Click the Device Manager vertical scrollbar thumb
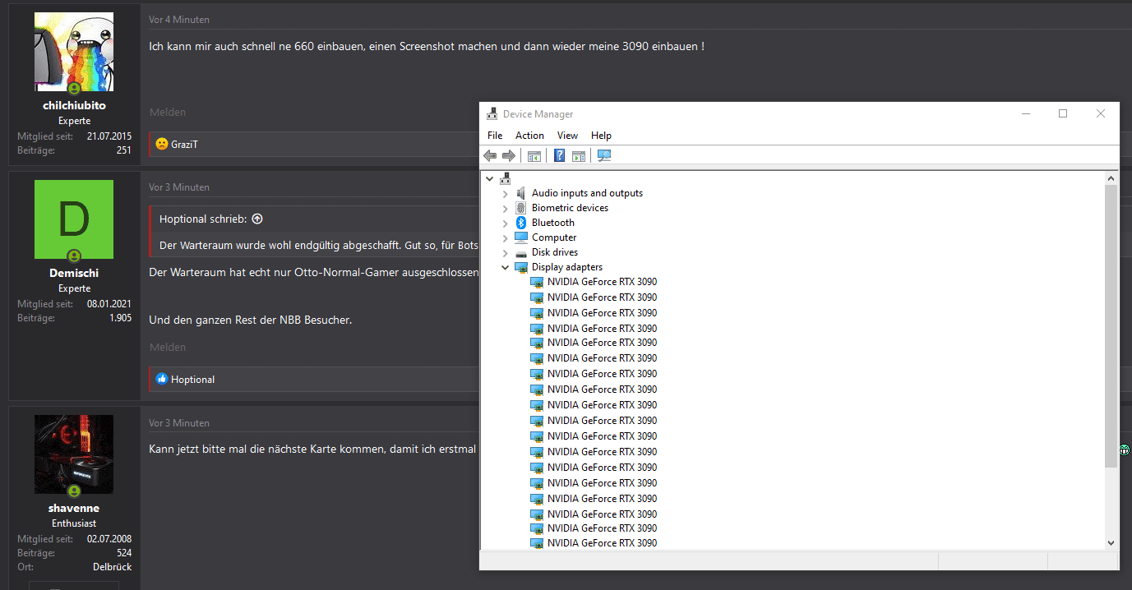The image size is (1132, 590). click(1111, 326)
